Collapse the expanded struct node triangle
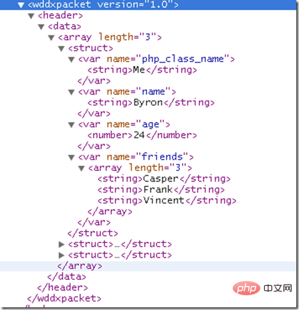The image size is (299, 310). coord(61,49)
